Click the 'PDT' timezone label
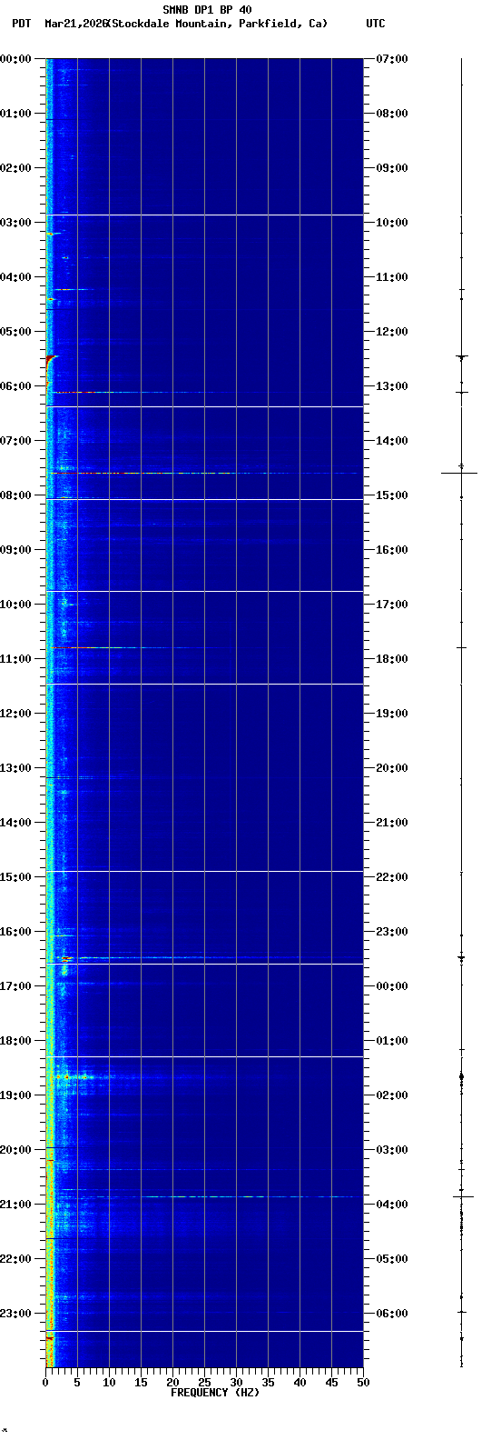The image size is (501, 1440). click(x=21, y=24)
